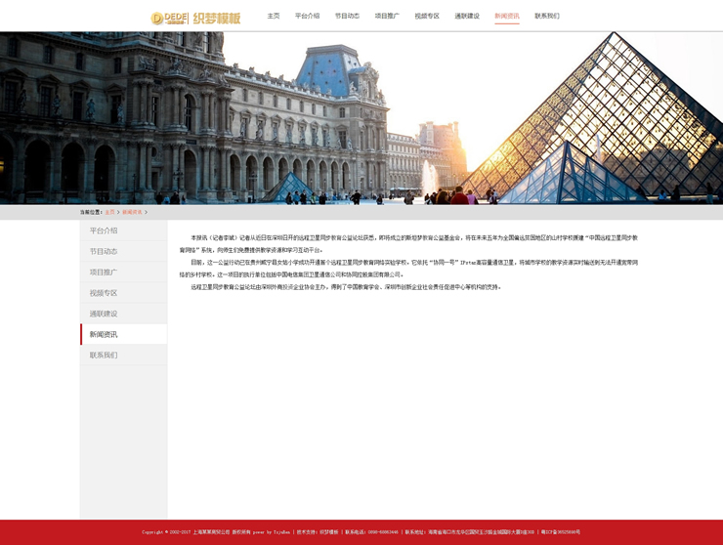Choose 项目推广 from the sidebar list
This screenshot has width=723, height=545.
click(104, 272)
